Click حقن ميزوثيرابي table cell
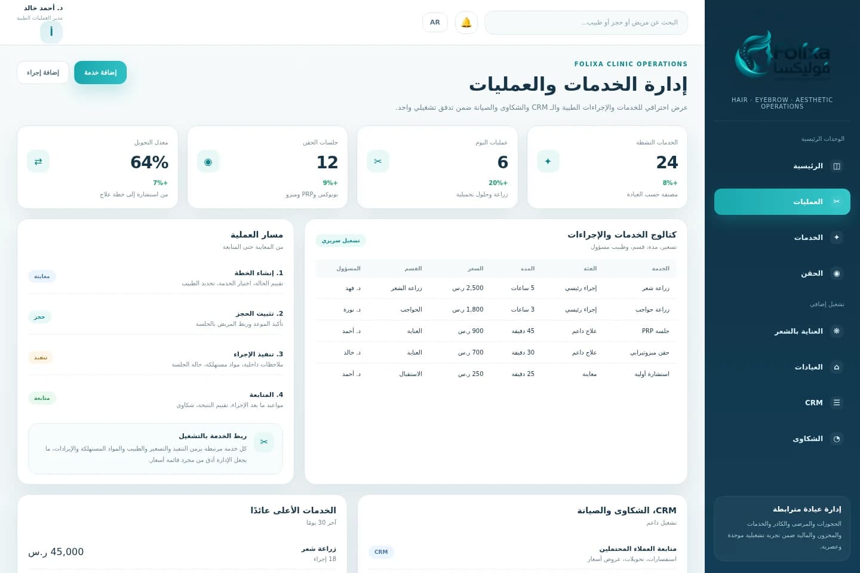This screenshot has width=860, height=573. click(x=650, y=353)
